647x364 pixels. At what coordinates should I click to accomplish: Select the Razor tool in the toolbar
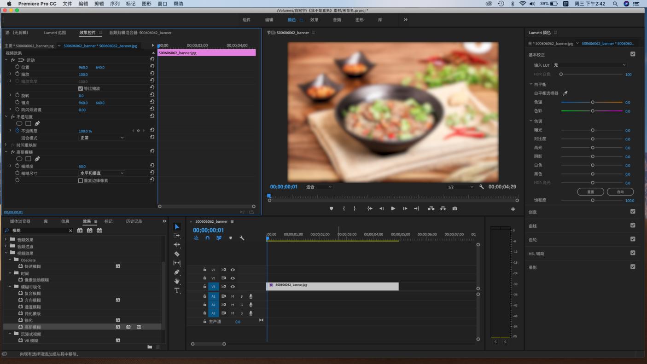coord(177,254)
